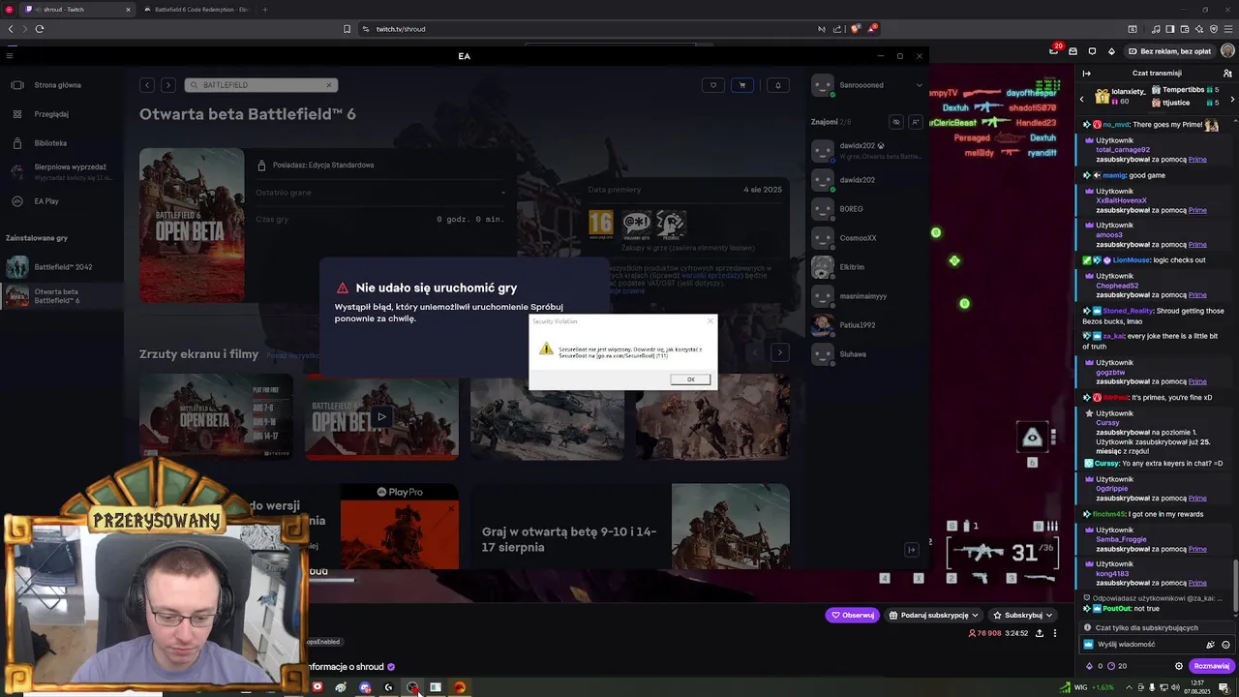Select Battlefield 2042 from installed games
Screen dimensions: 1239x697
click(62, 267)
